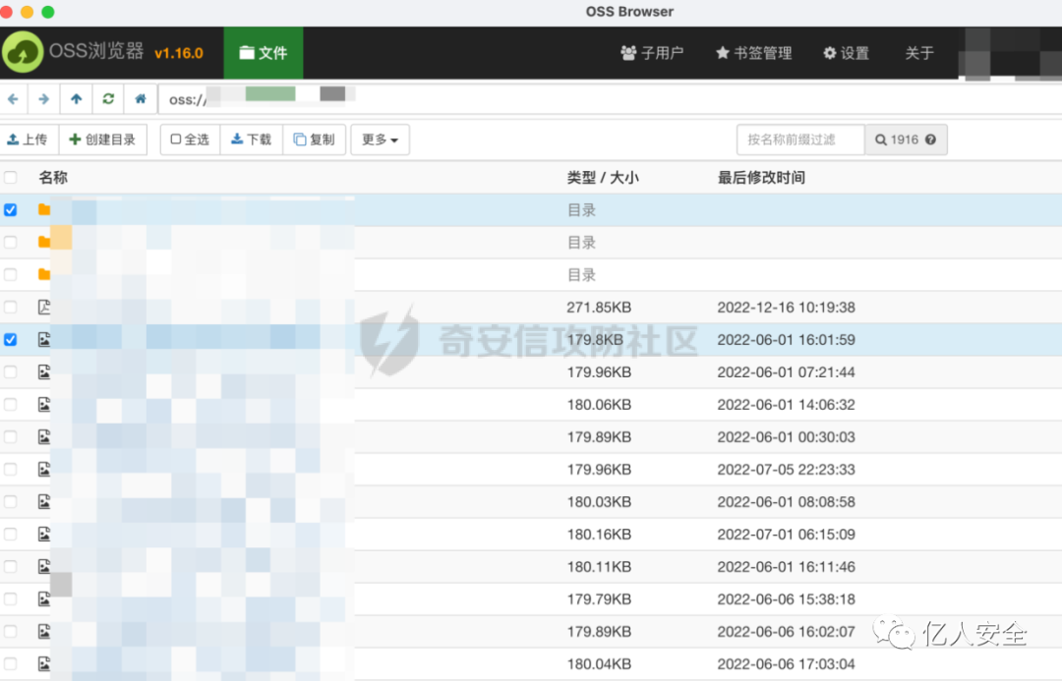
Task: Click the timestamp 2022-12-16 10:19:38
Action: tap(787, 307)
